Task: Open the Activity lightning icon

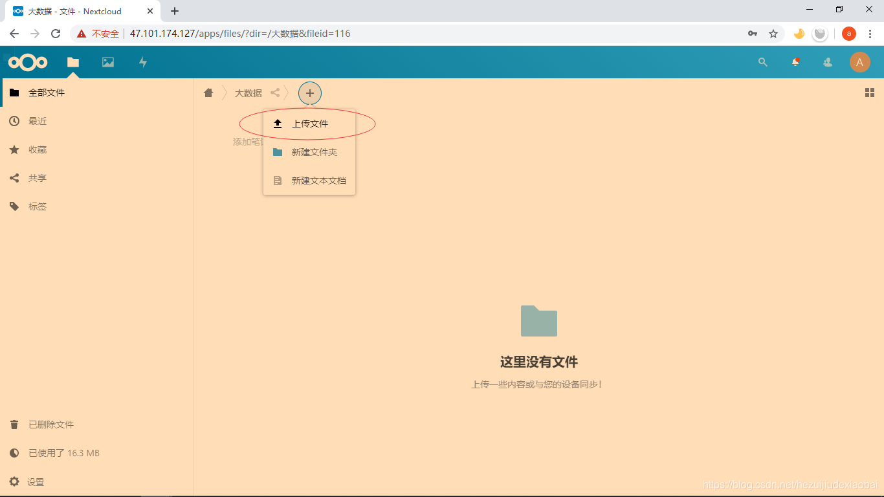Action: point(143,62)
